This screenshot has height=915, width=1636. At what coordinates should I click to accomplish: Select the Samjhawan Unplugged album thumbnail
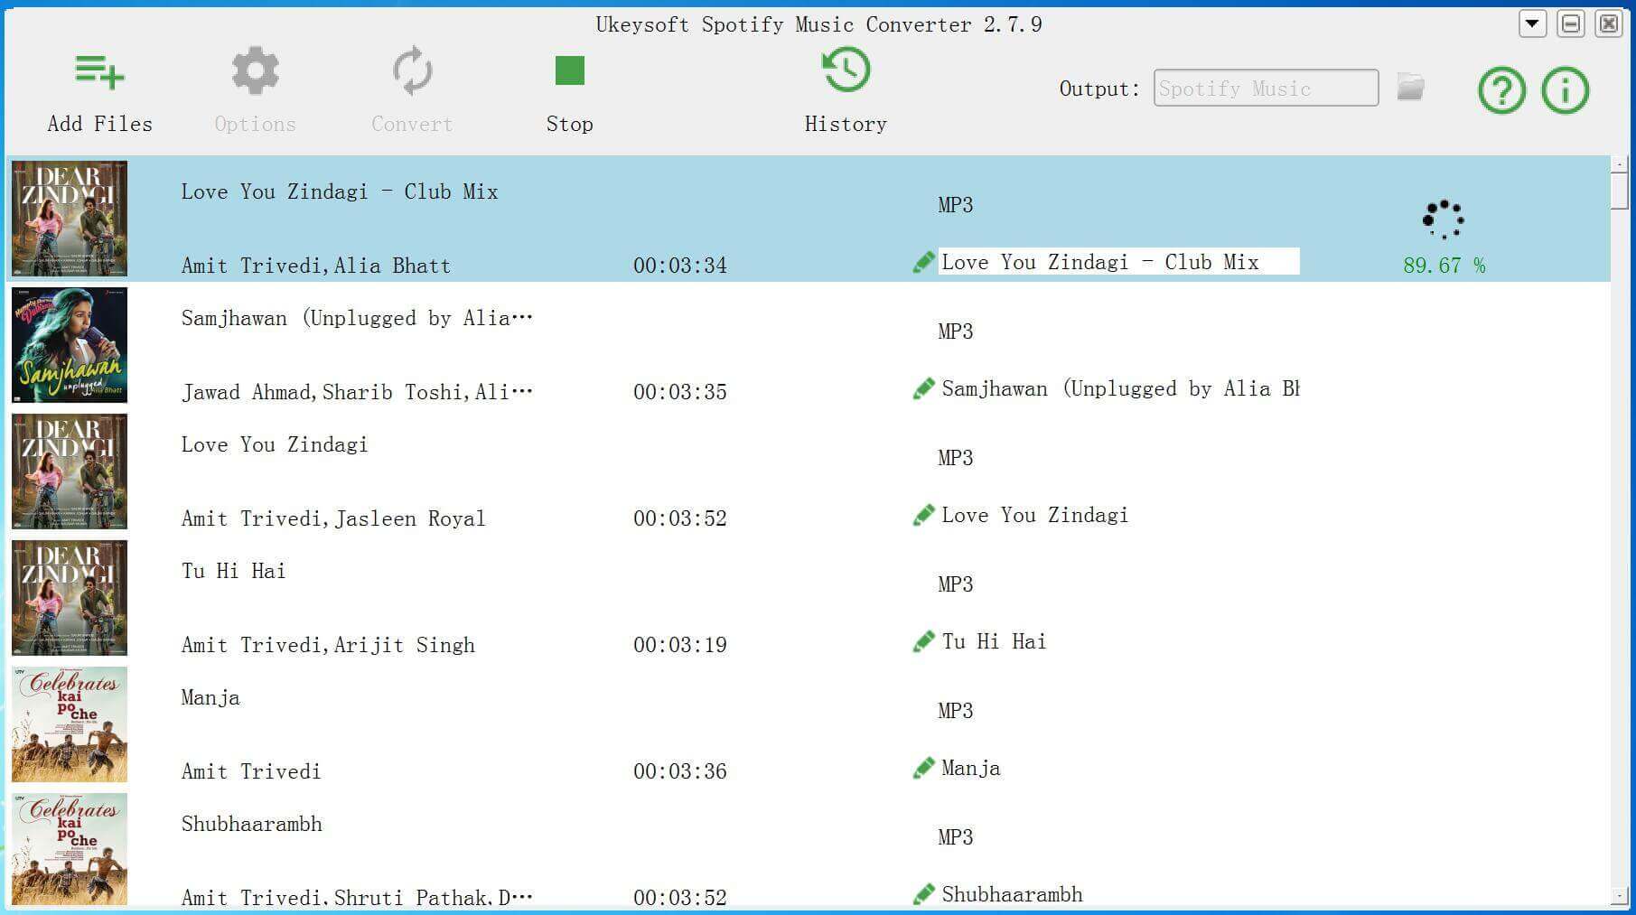tap(70, 345)
